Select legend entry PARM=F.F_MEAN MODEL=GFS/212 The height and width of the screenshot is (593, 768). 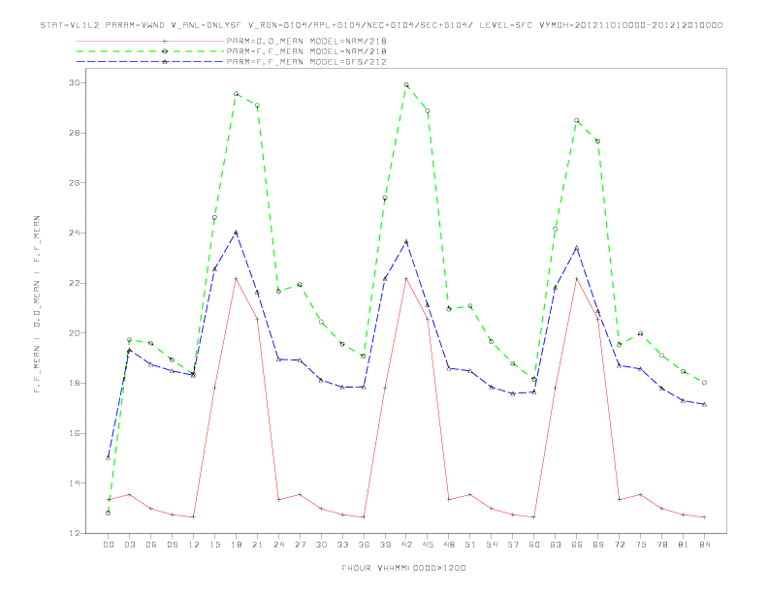306,62
